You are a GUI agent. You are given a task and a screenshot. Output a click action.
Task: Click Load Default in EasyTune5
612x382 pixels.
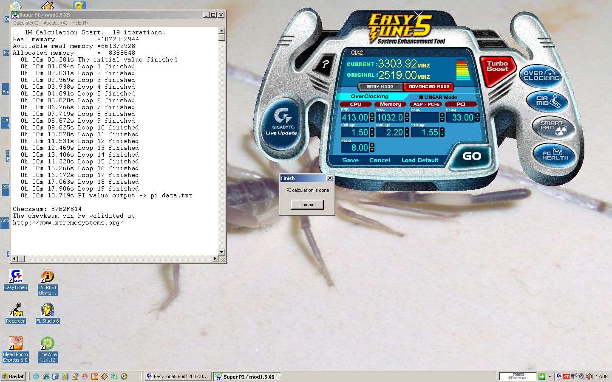[420, 160]
